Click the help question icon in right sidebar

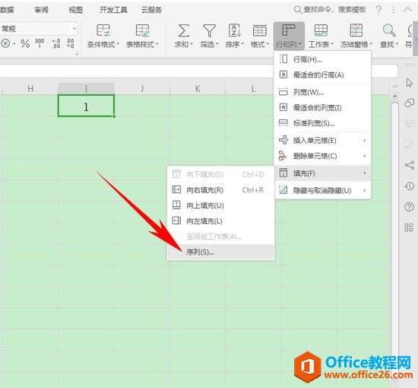tap(409, 207)
